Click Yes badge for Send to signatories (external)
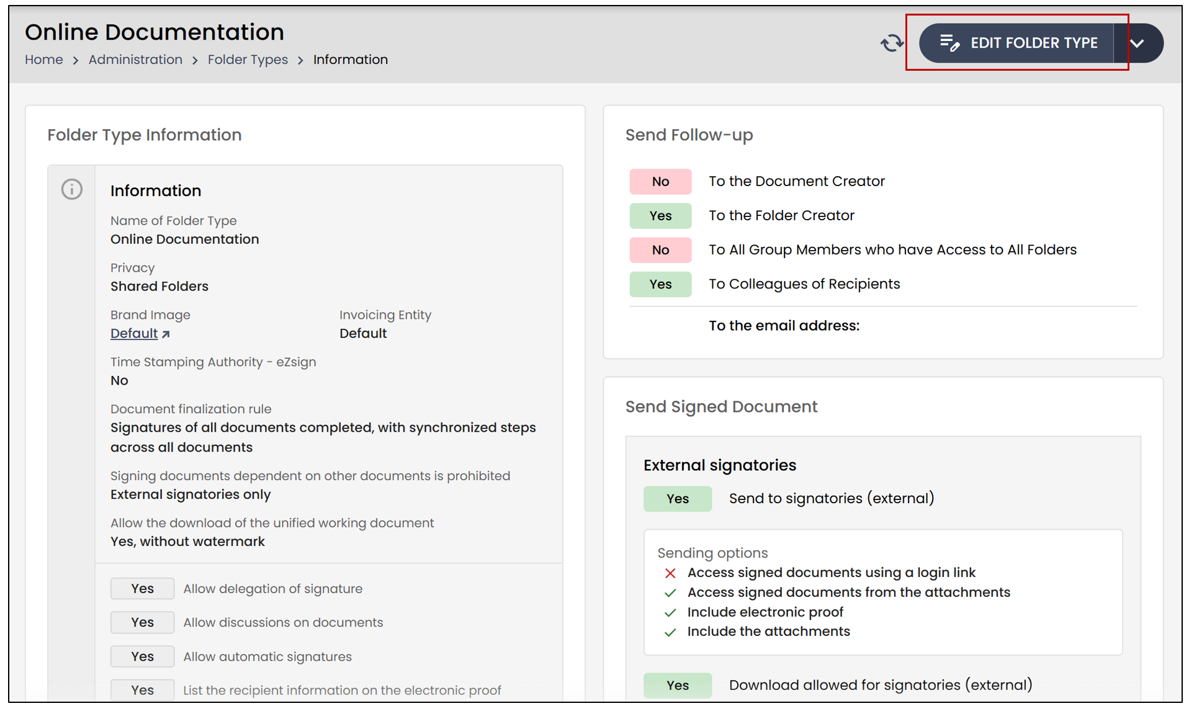 click(x=678, y=498)
